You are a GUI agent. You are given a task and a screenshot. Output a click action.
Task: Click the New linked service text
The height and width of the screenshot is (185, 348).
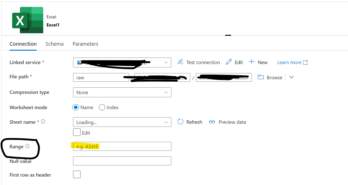tap(263, 62)
